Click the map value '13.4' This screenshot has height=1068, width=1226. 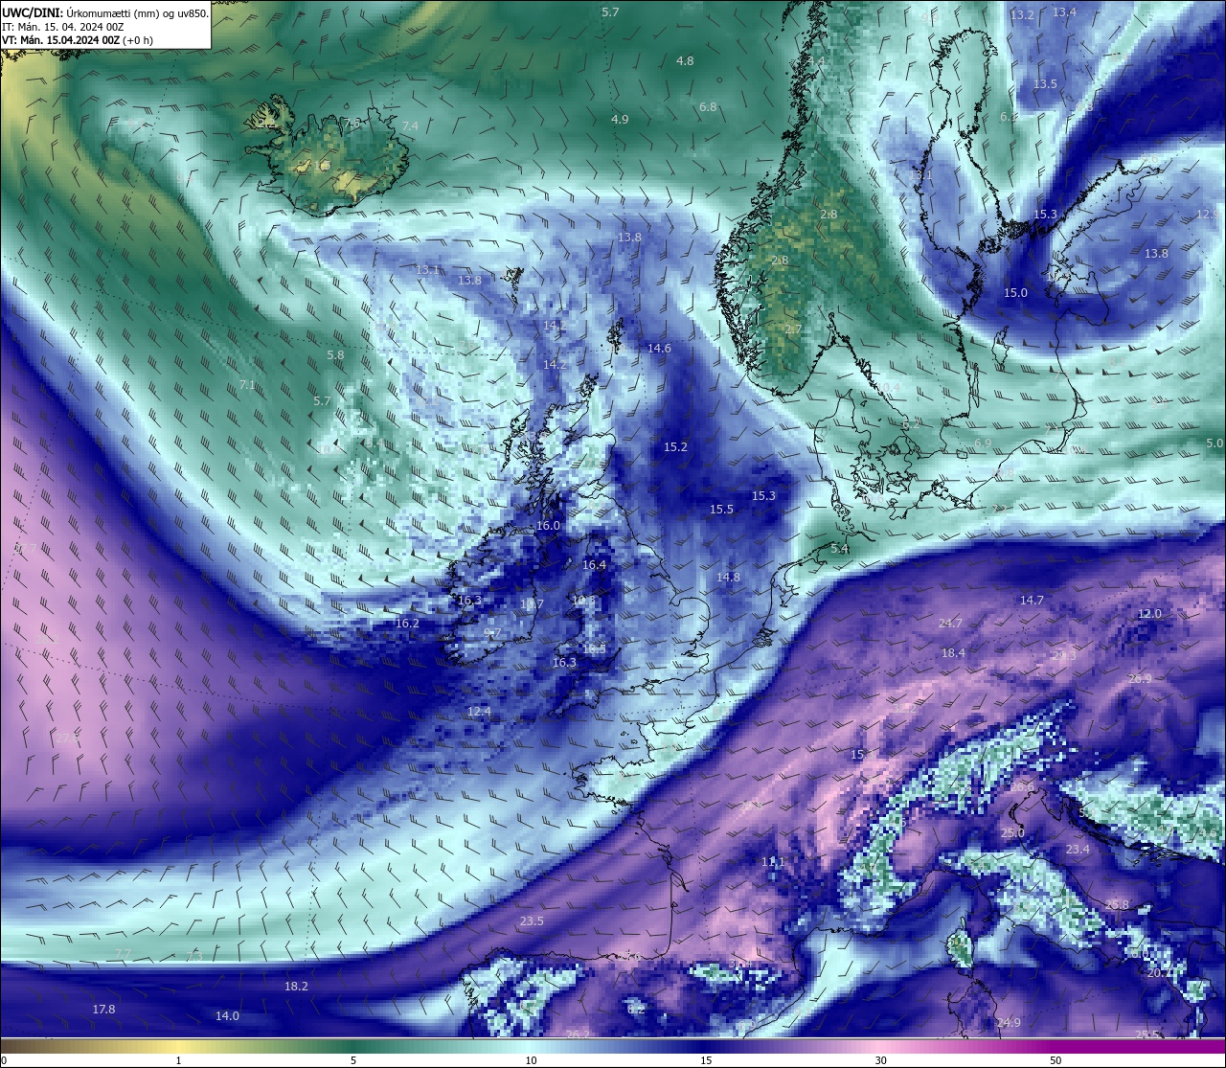coord(1064,11)
